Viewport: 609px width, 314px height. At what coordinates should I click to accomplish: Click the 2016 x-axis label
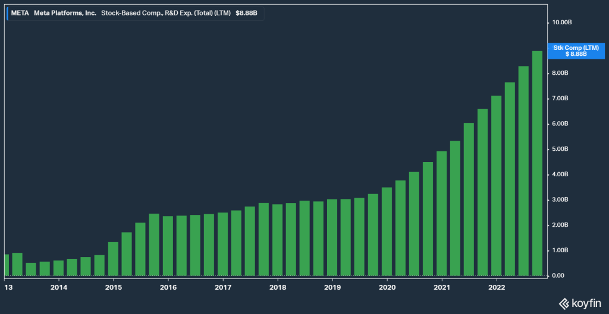tap(168, 288)
